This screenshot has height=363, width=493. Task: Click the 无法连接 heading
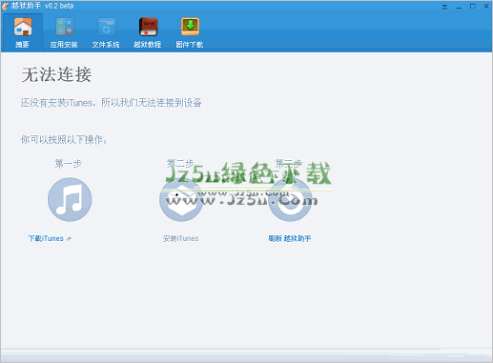(x=56, y=75)
